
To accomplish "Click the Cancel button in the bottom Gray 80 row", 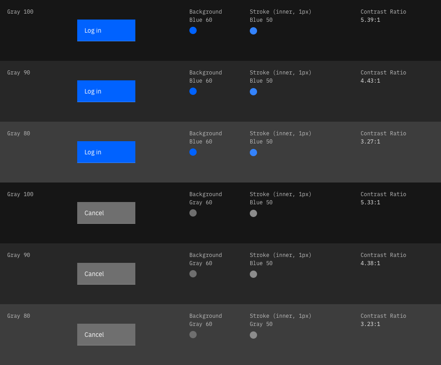I will point(106,335).
